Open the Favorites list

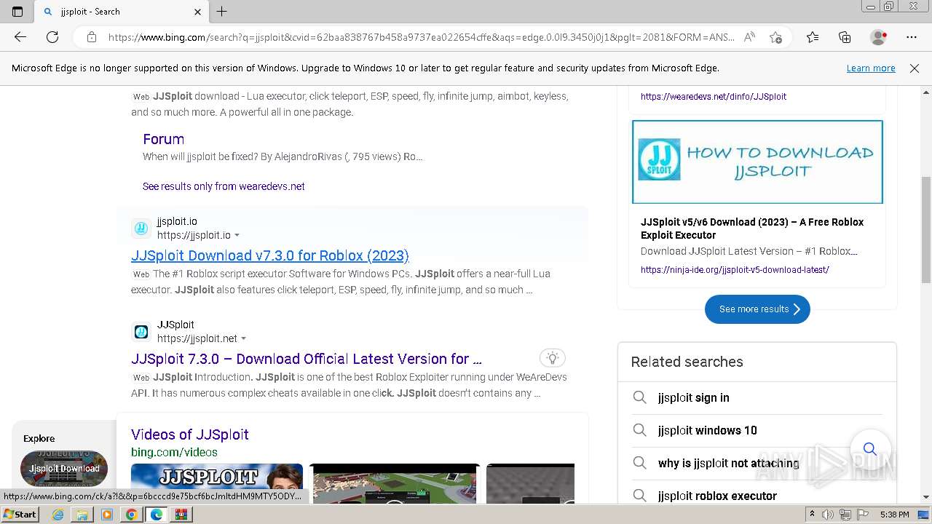point(813,37)
